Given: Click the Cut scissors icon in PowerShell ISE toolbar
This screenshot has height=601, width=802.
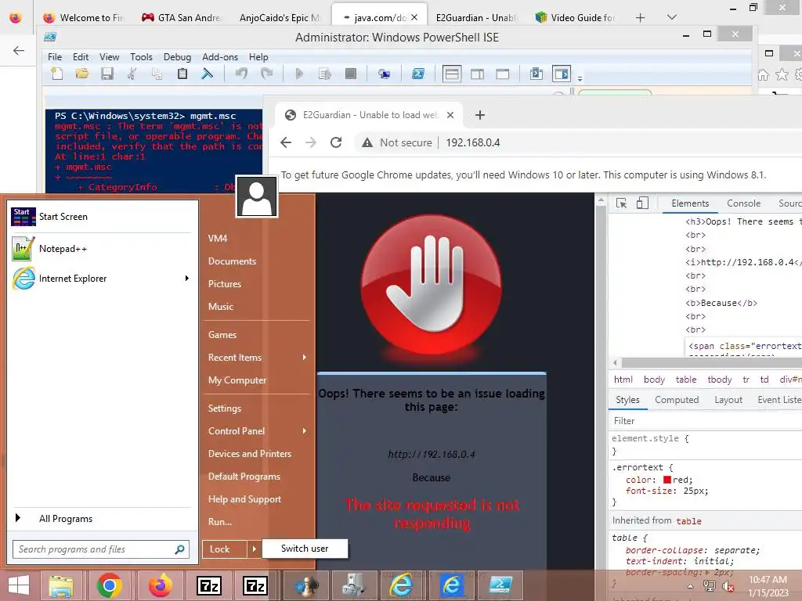Looking at the screenshot, I should coord(132,74).
